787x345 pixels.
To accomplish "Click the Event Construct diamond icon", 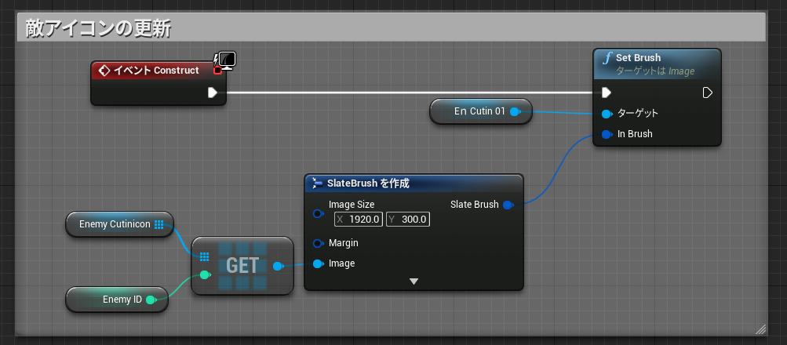I will 104,71.
